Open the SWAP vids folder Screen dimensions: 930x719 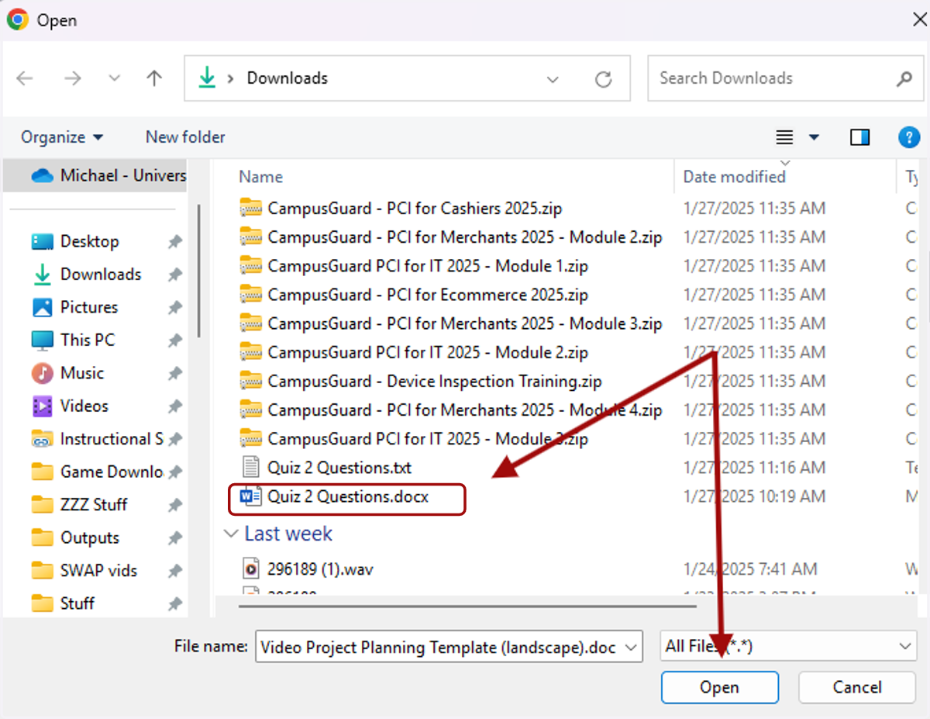click(x=98, y=571)
